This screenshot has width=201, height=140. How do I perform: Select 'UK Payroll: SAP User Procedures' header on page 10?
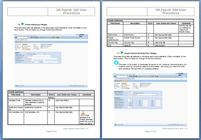coord(171,11)
